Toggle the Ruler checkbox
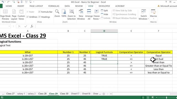Screen dimensions: 177x99 (27, 12)
